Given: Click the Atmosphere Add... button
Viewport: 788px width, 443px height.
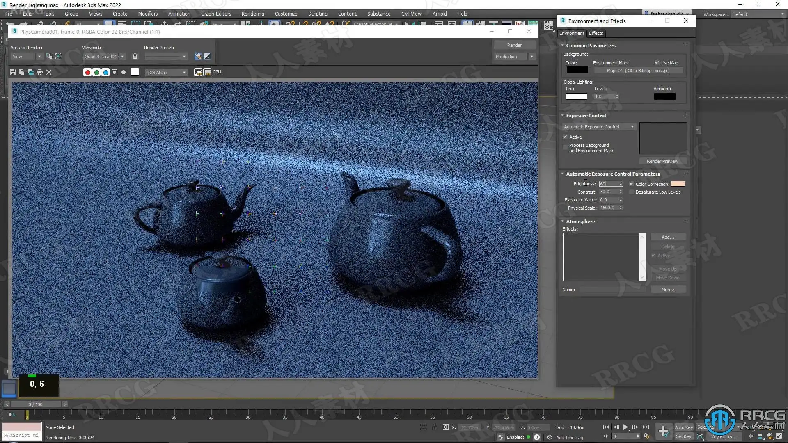Looking at the screenshot, I should pyautogui.click(x=667, y=237).
